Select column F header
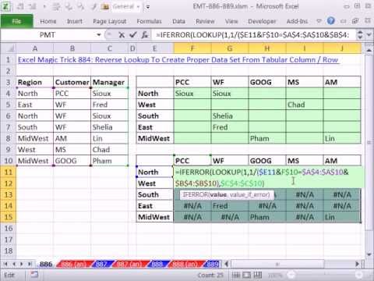The image size is (374, 281). pyautogui.click(x=192, y=48)
